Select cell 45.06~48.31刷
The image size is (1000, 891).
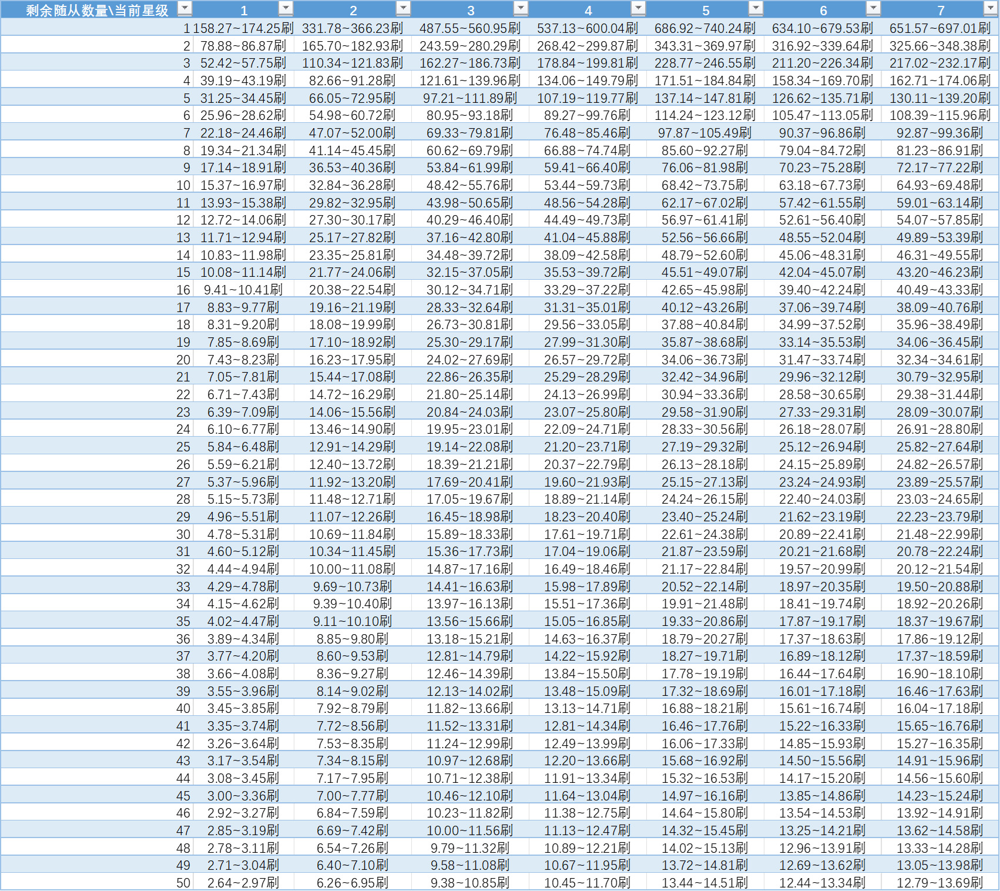[823, 254]
